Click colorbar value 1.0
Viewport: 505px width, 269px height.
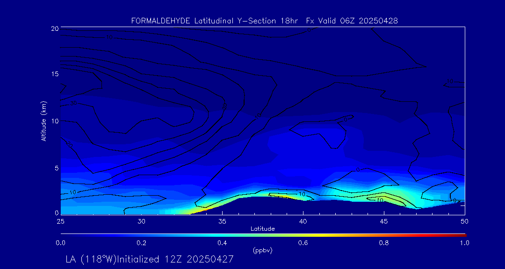pyautogui.click(x=464, y=243)
